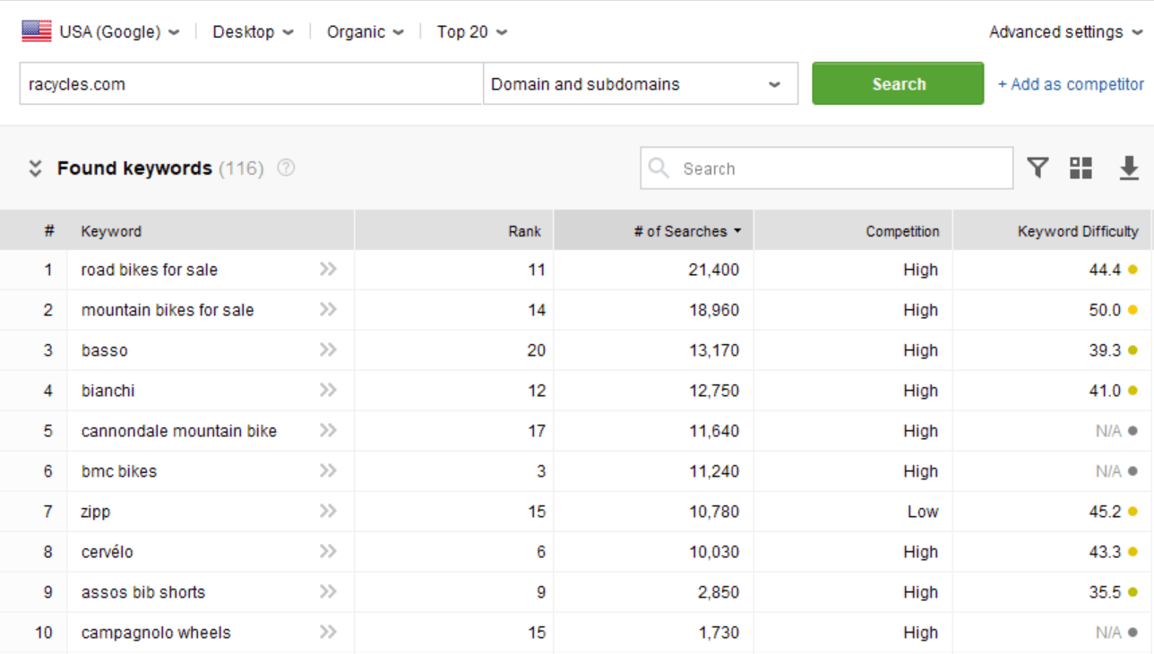Click double-arrow icon for basso
Screen dimensions: 1154x654
pos(328,349)
